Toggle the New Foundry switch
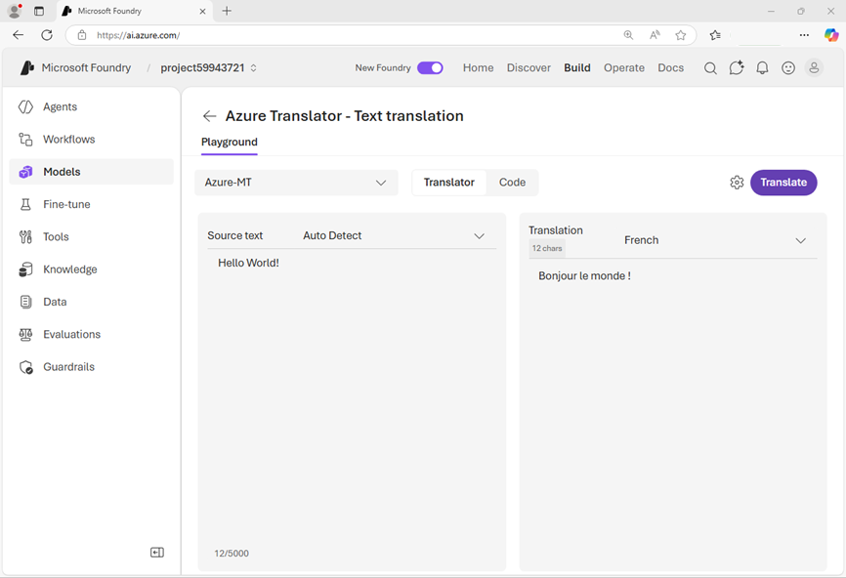846x578 pixels. point(430,68)
